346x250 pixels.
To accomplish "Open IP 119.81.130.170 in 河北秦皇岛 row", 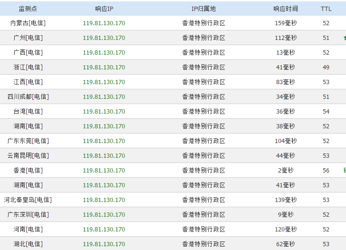I will 104,200.
